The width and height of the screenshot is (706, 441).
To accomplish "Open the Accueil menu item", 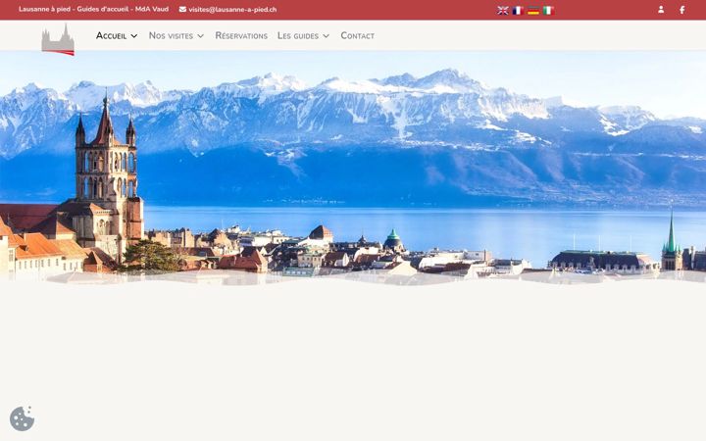I will (x=111, y=35).
